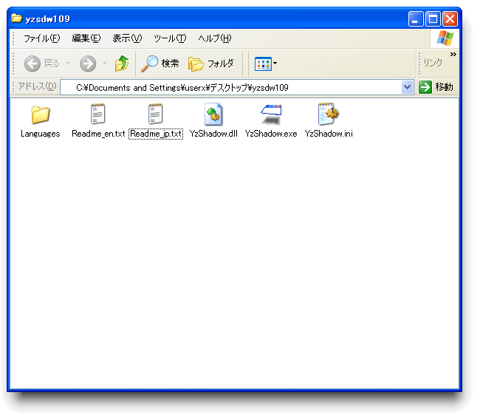Screen dimensions: 480x415
Task: Expand the Links toolbar chevron
Action: click(x=453, y=55)
